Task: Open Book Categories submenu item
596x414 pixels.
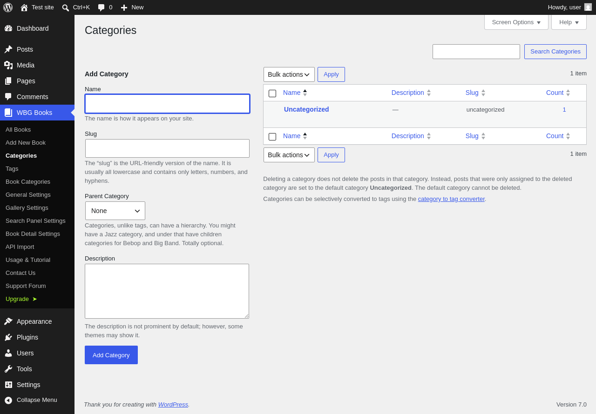Action: tap(28, 182)
